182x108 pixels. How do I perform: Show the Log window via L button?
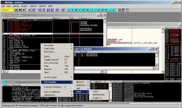pyautogui.click(x=69, y=10)
